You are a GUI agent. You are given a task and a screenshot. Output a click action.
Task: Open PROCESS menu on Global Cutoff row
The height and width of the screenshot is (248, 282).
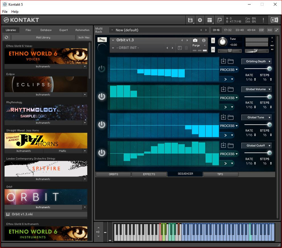[x=229, y=154]
